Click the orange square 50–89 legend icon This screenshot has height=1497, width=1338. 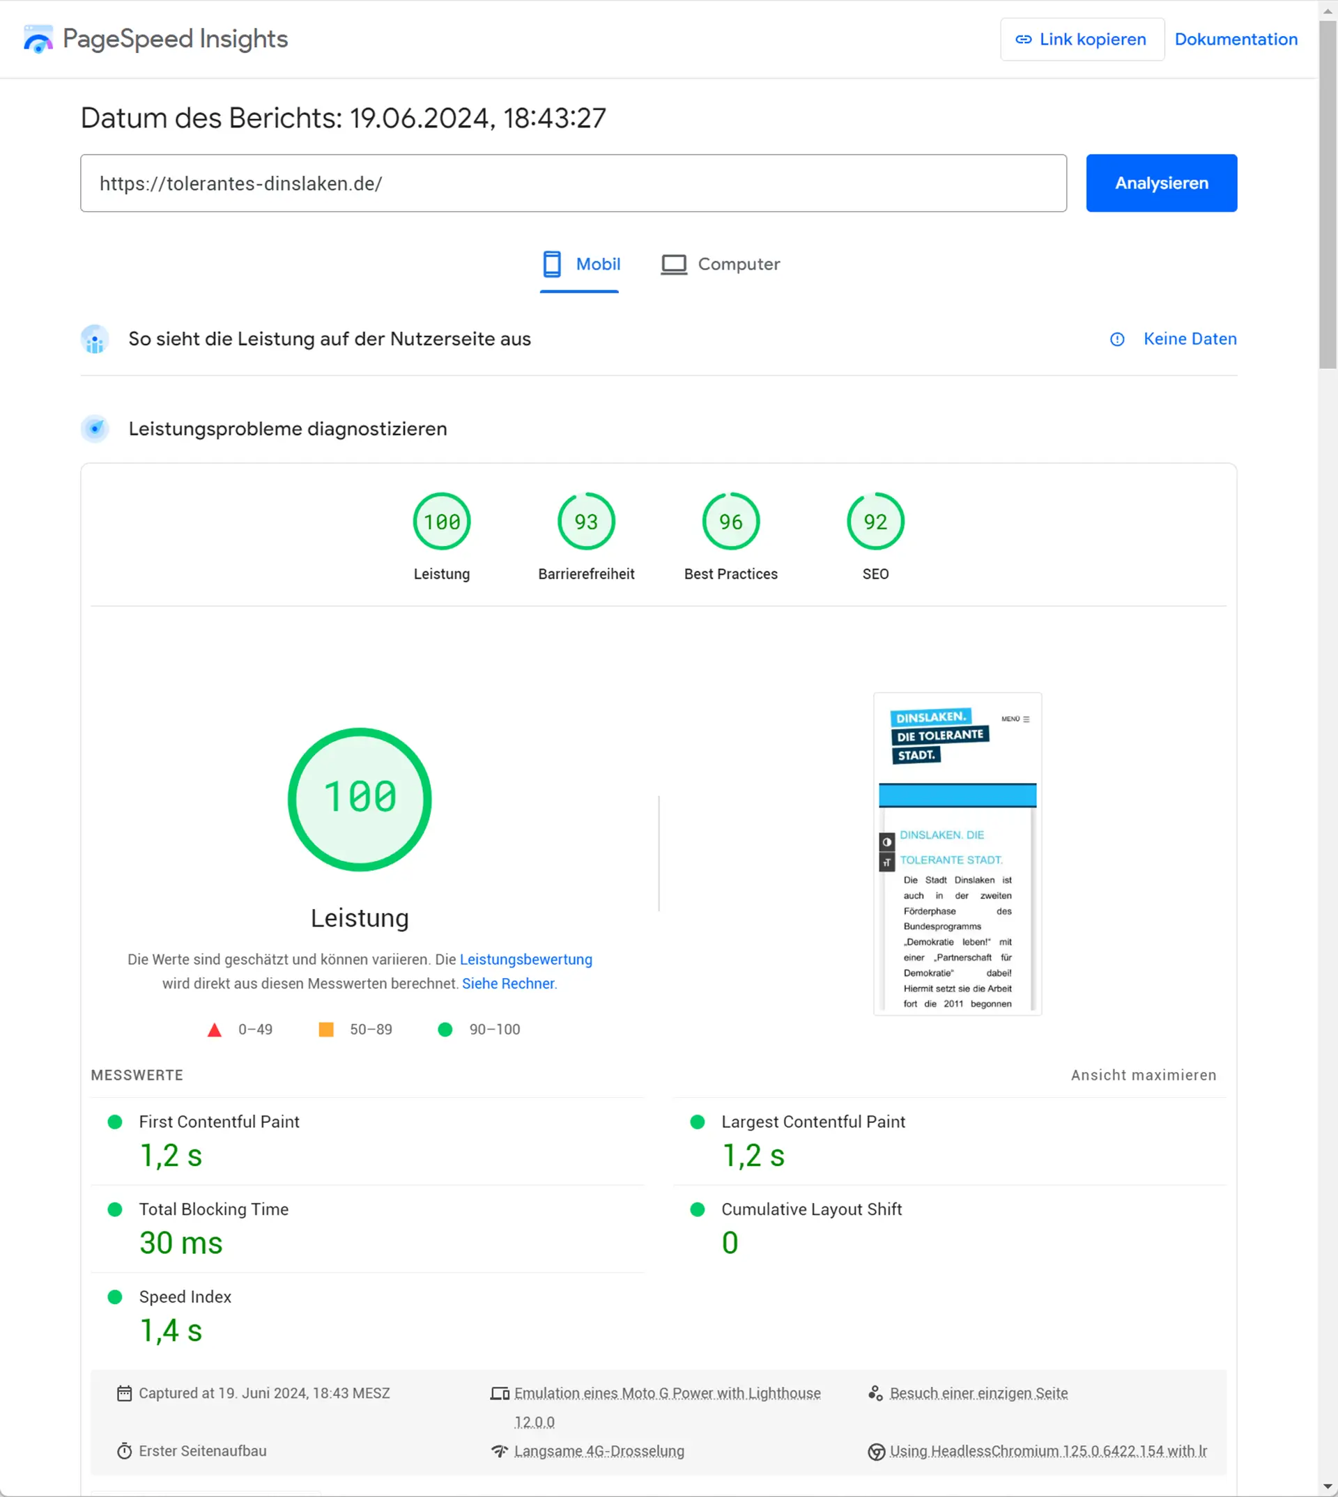click(326, 1030)
